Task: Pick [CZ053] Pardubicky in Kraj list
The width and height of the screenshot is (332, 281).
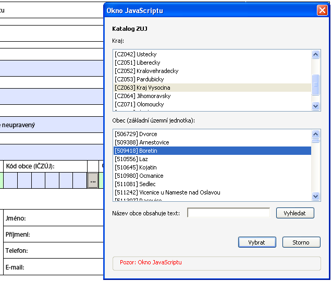Action: (x=212, y=79)
